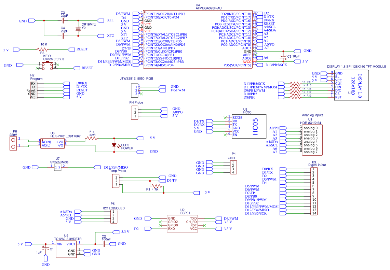Select the VOUT pin label on U9
This screenshot has height=270, width=390.
click(x=71, y=244)
